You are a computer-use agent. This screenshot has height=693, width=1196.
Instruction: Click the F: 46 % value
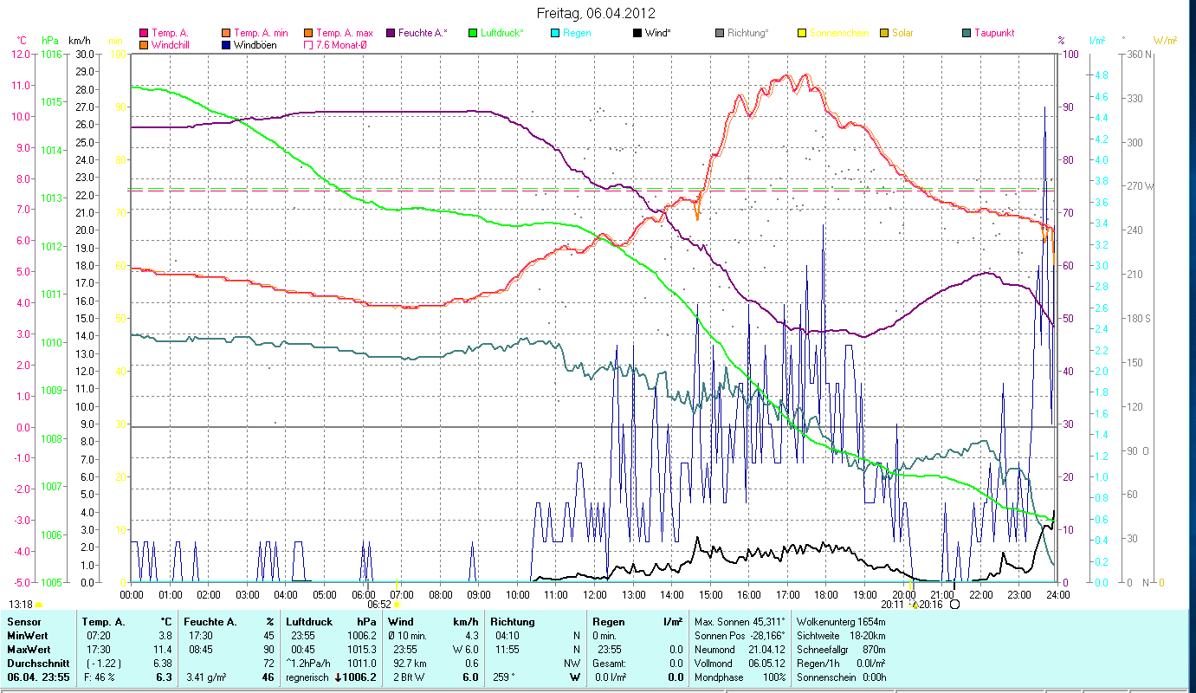(100, 677)
